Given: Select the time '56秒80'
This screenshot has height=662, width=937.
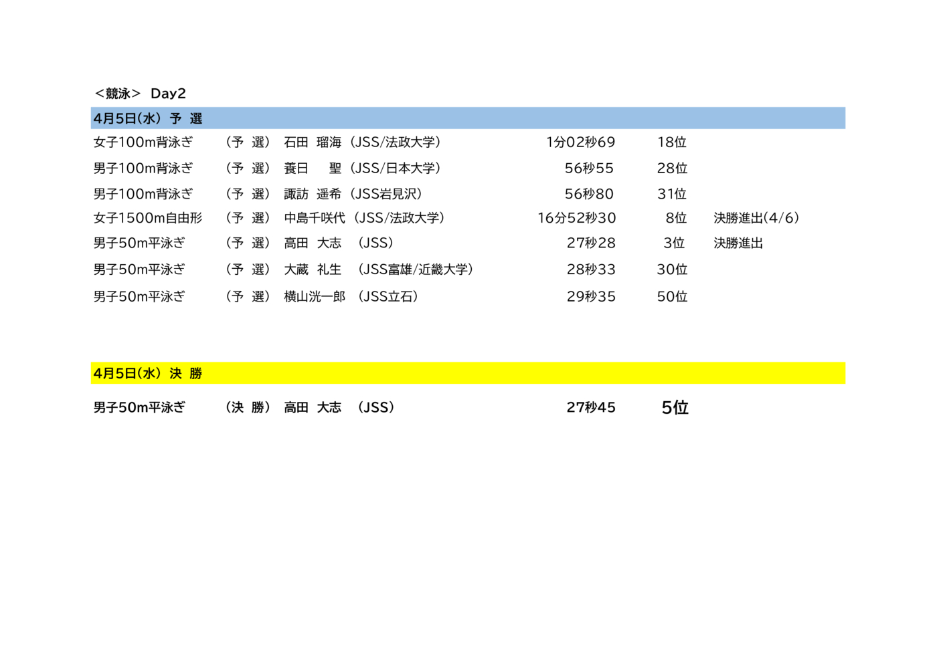Looking at the screenshot, I should tap(589, 194).
